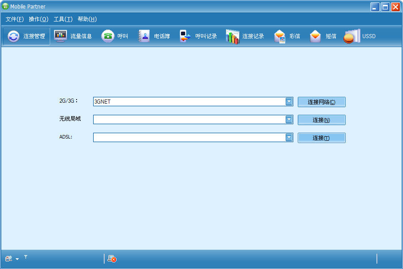Expand the 无线局域 WLAN dropdown arrow

click(289, 120)
